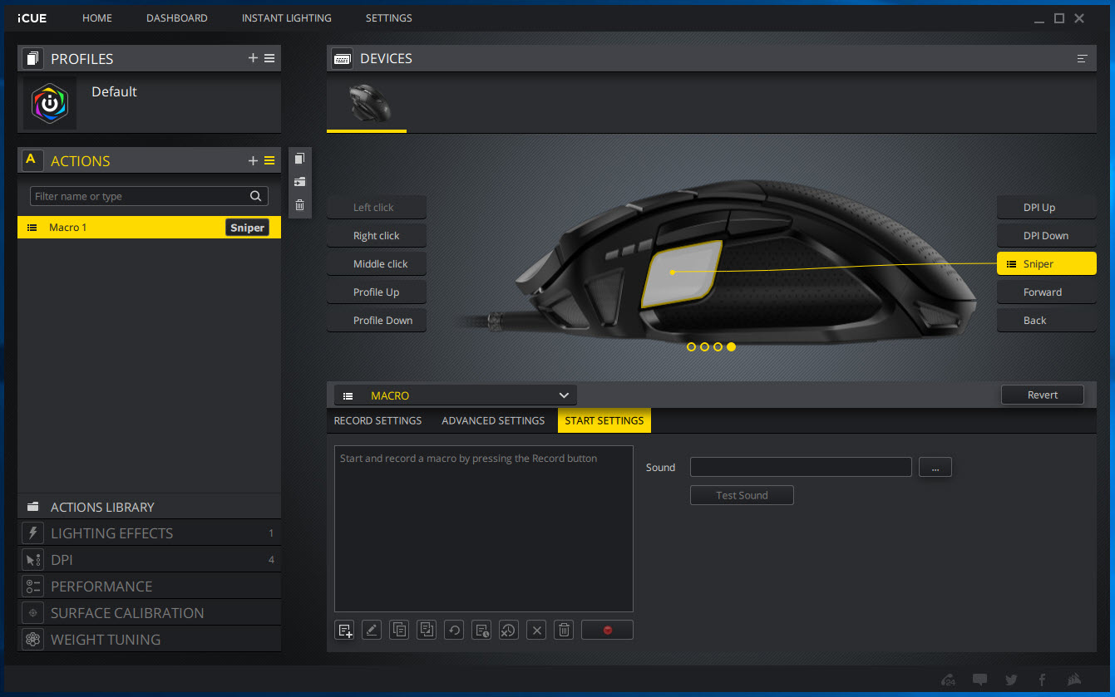1115x697 pixels.
Task: Click the Profiles panel header
Action: [150, 58]
